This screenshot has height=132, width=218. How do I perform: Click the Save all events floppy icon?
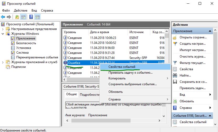(x=175, y=82)
